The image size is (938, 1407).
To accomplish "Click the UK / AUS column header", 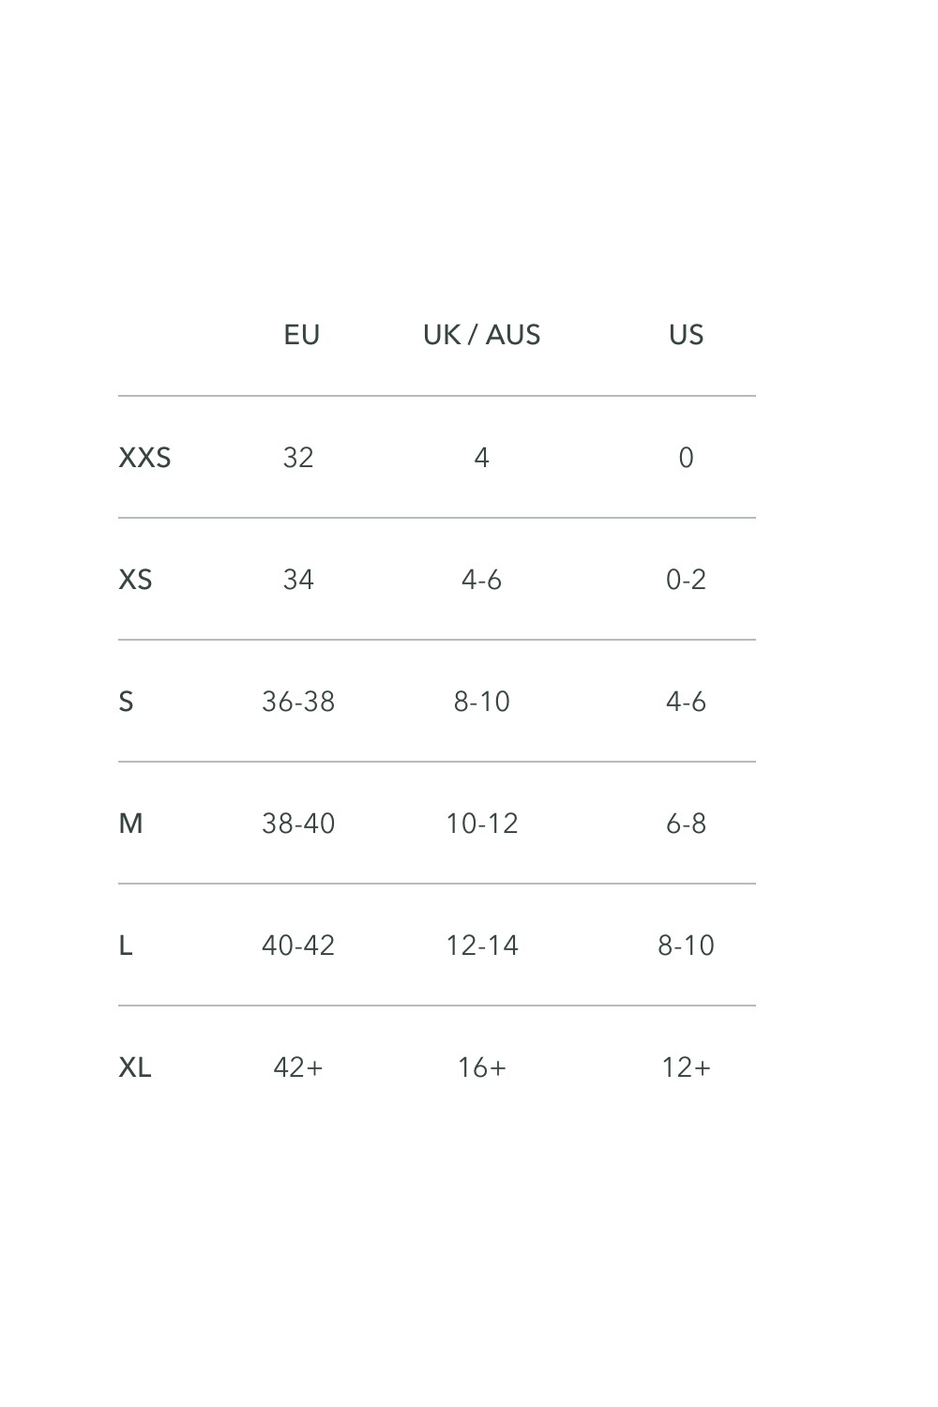I will pyautogui.click(x=481, y=335).
